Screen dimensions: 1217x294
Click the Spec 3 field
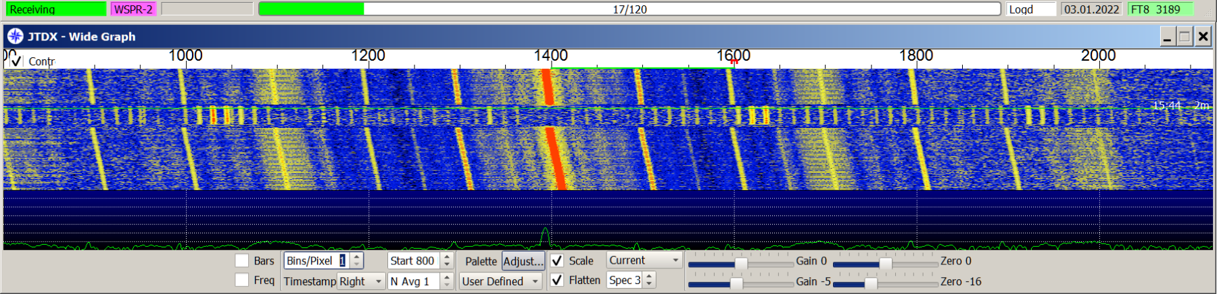coord(624,280)
